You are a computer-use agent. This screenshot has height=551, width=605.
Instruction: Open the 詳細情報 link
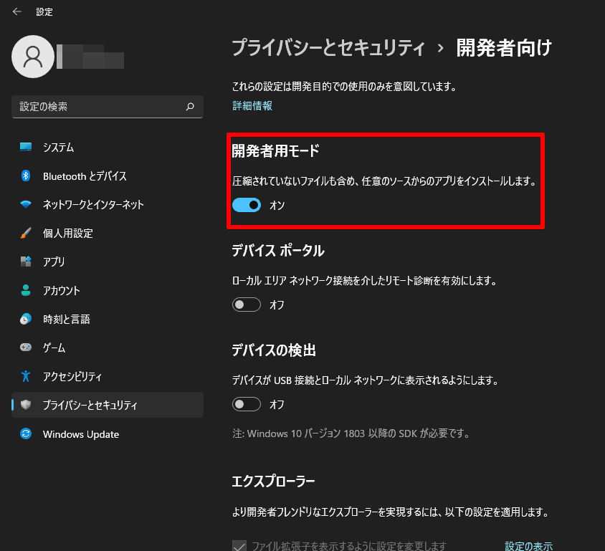click(x=252, y=106)
